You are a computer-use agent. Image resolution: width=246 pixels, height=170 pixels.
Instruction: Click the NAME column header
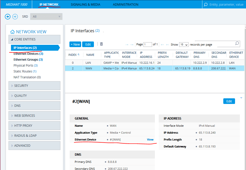tap(90, 55)
